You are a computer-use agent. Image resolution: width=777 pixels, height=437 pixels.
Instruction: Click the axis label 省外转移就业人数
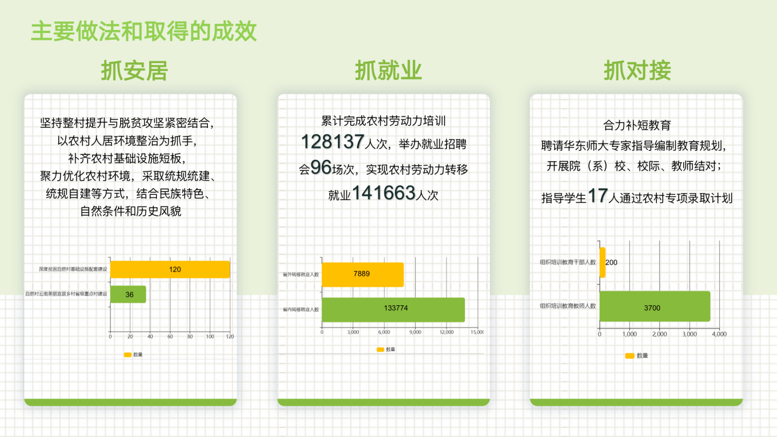300,275
